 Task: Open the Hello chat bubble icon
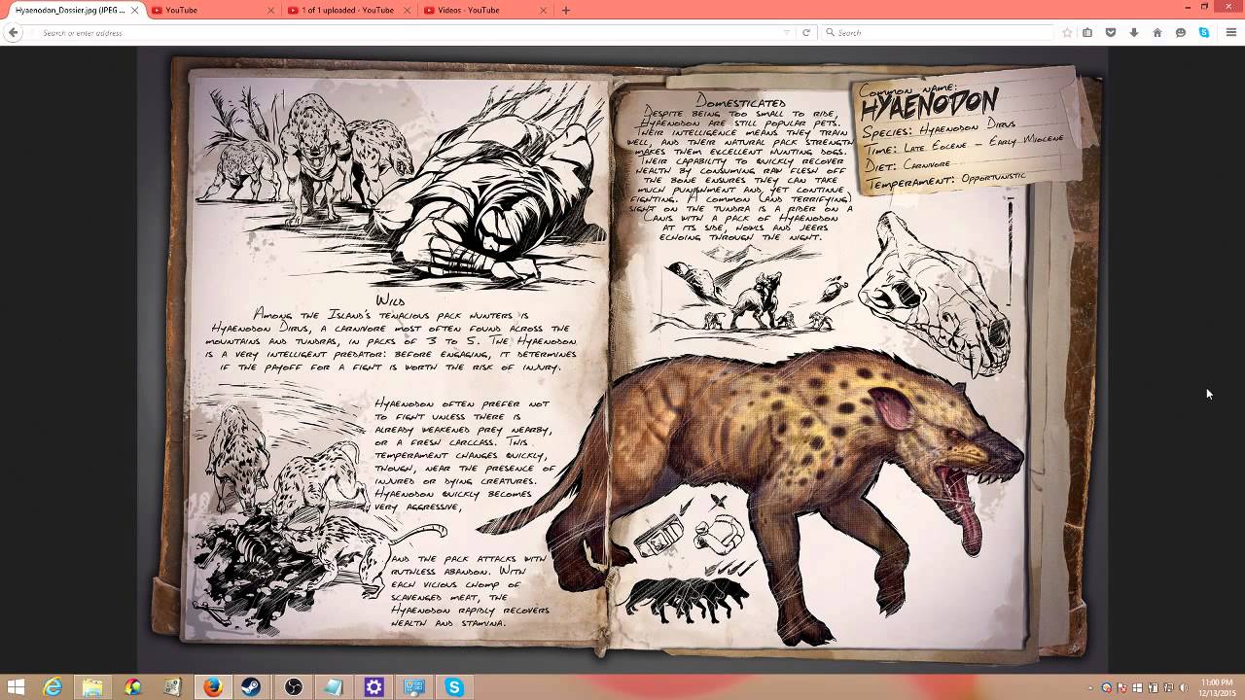pyautogui.click(x=1181, y=32)
